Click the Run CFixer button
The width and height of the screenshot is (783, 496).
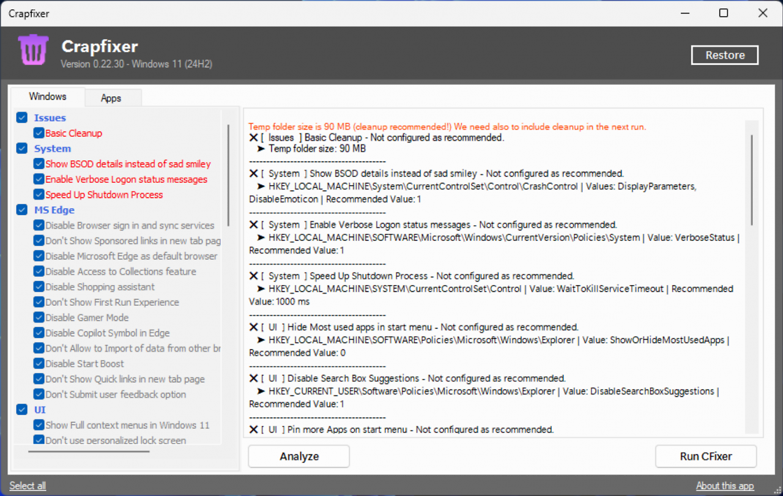pyautogui.click(x=706, y=456)
